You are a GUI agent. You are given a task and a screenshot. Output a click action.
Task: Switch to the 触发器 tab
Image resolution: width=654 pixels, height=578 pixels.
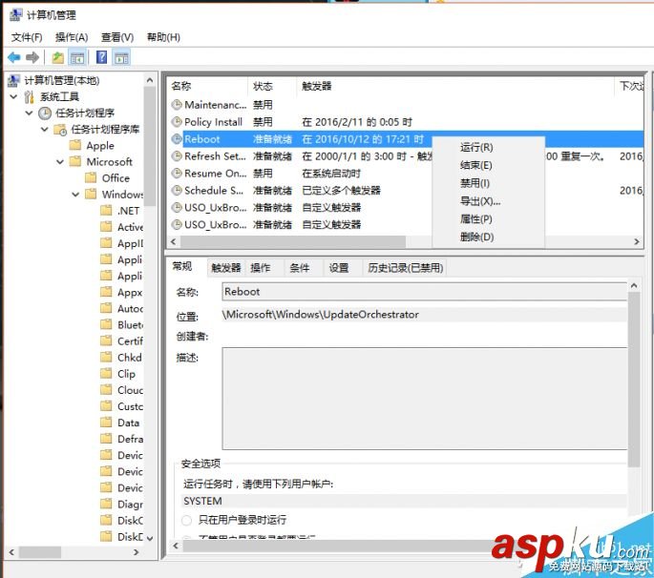(226, 268)
